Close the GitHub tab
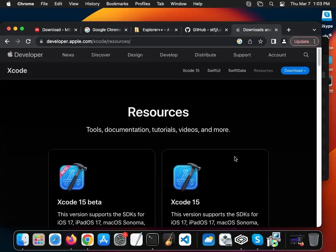This screenshot has width=336, height=252. click(226, 30)
